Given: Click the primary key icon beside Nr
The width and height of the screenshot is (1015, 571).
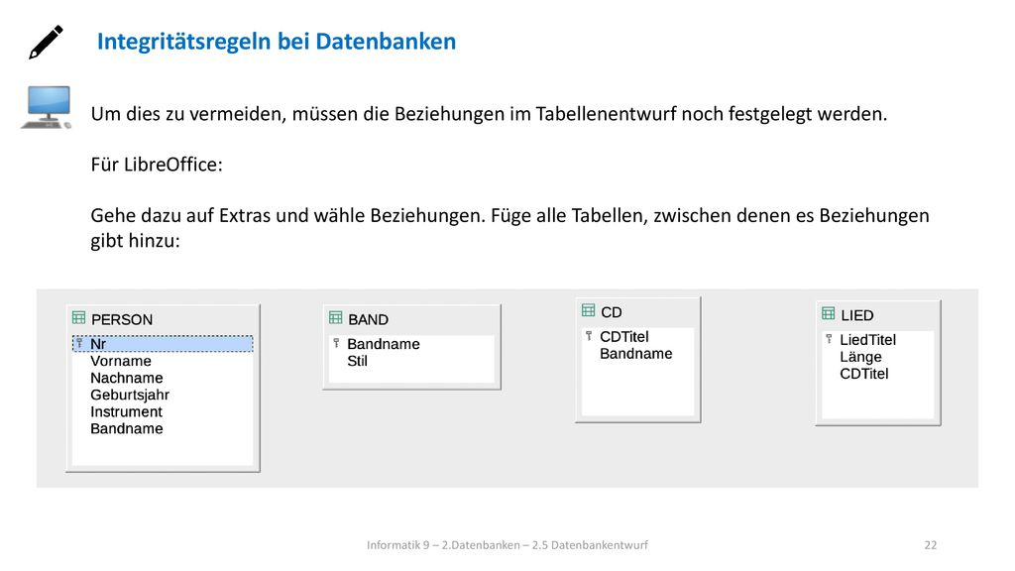Looking at the screenshot, I should (x=79, y=343).
